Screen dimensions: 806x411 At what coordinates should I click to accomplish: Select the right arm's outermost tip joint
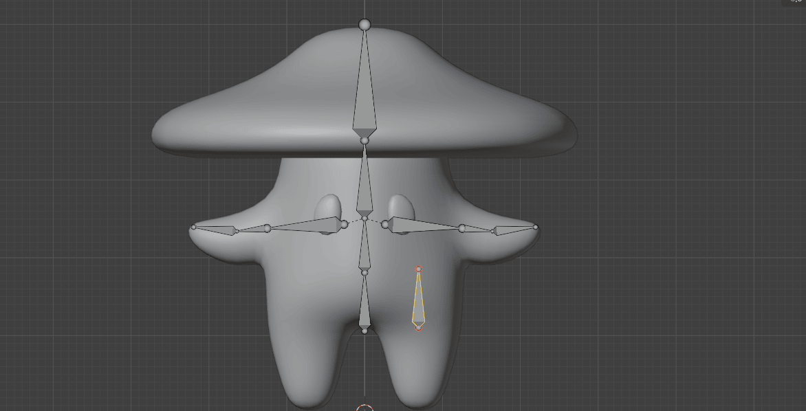[535, 227]
